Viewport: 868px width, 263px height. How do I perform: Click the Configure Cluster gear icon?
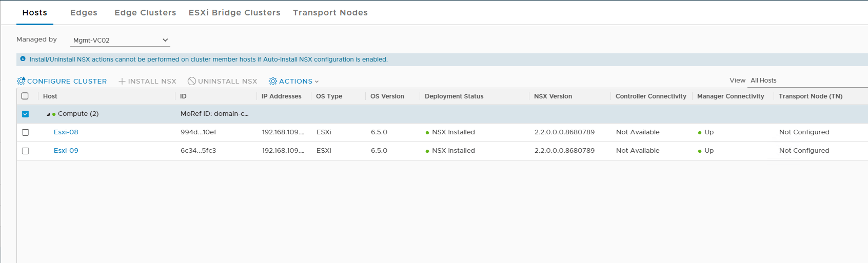click(21, 81)
